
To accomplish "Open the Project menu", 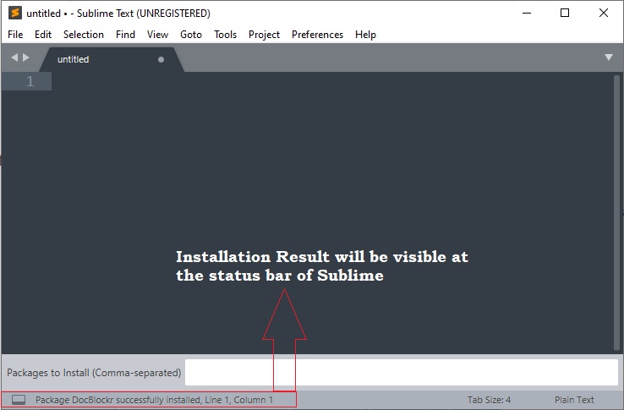I will pos(265,35).
